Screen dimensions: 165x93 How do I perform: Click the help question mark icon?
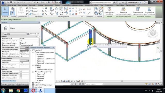point(145,2)
